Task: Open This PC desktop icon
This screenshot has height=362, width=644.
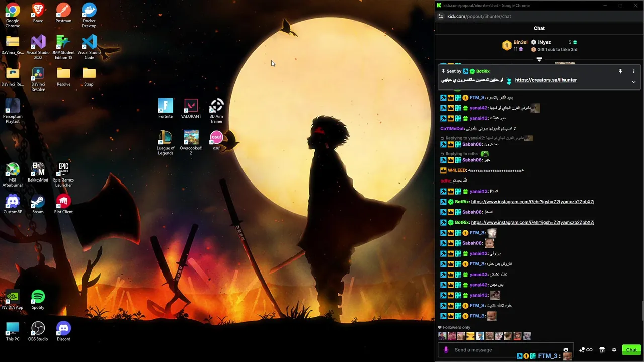Action: (x=13, y=331)
